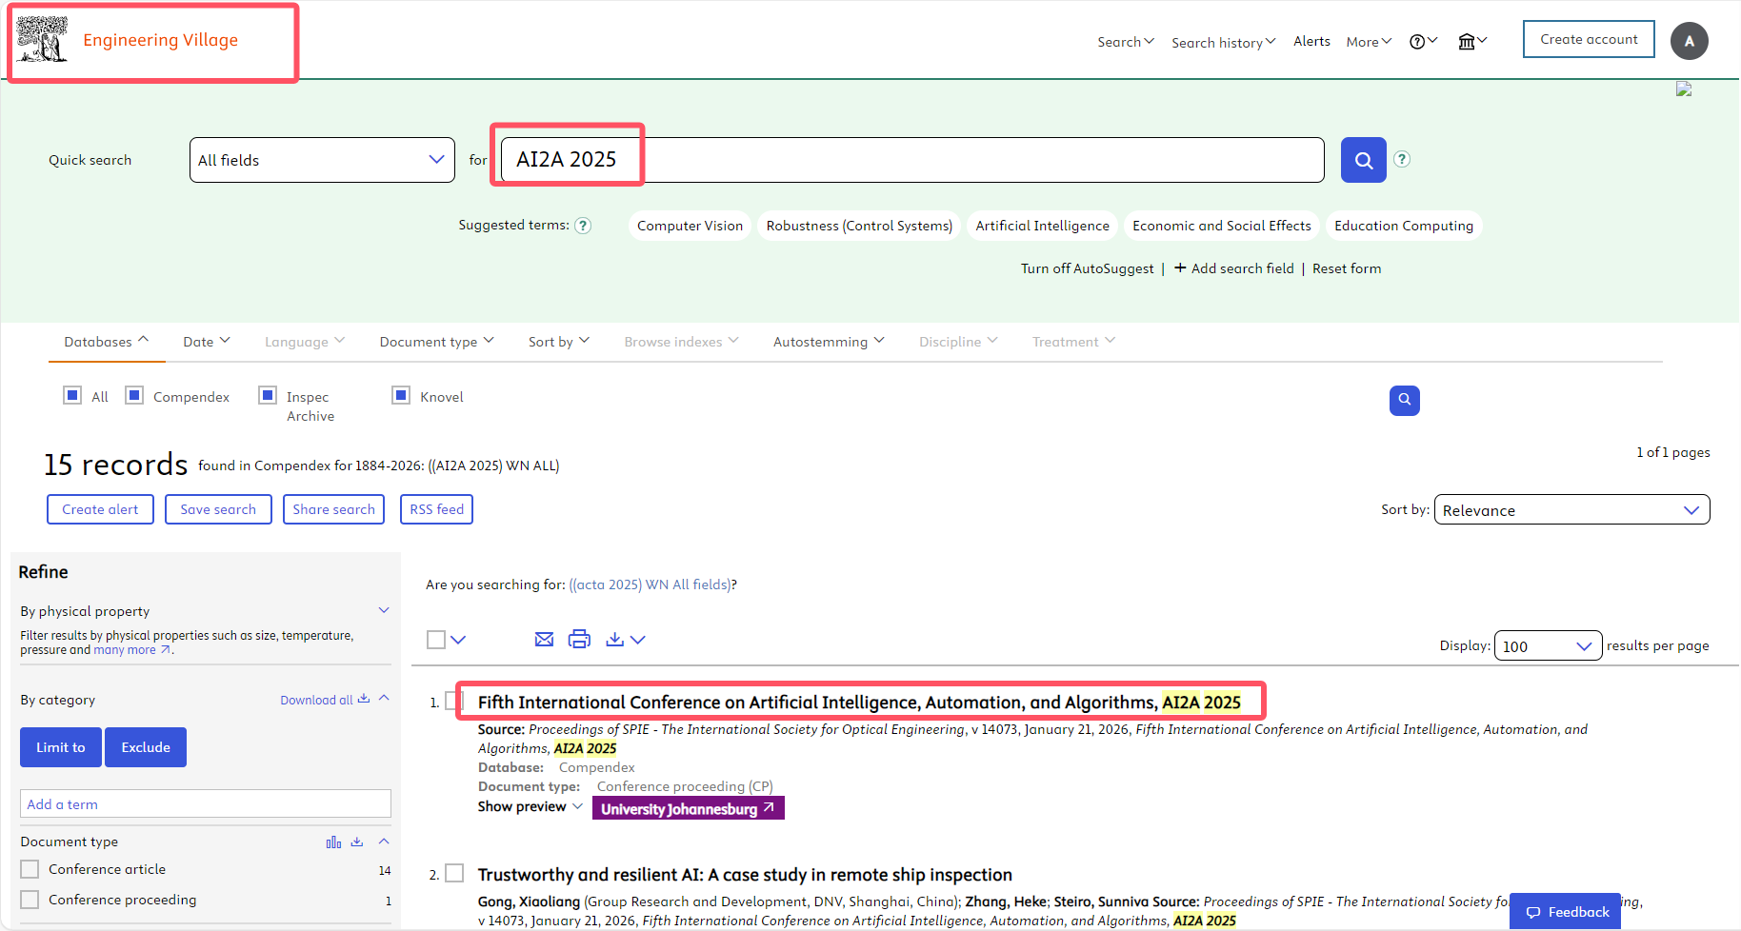The image size is (1741, 931).
Task: Expand the By physical property section
Action: [384, 611]
